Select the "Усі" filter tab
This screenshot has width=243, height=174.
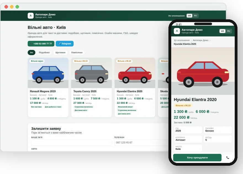tap(31, 52)
